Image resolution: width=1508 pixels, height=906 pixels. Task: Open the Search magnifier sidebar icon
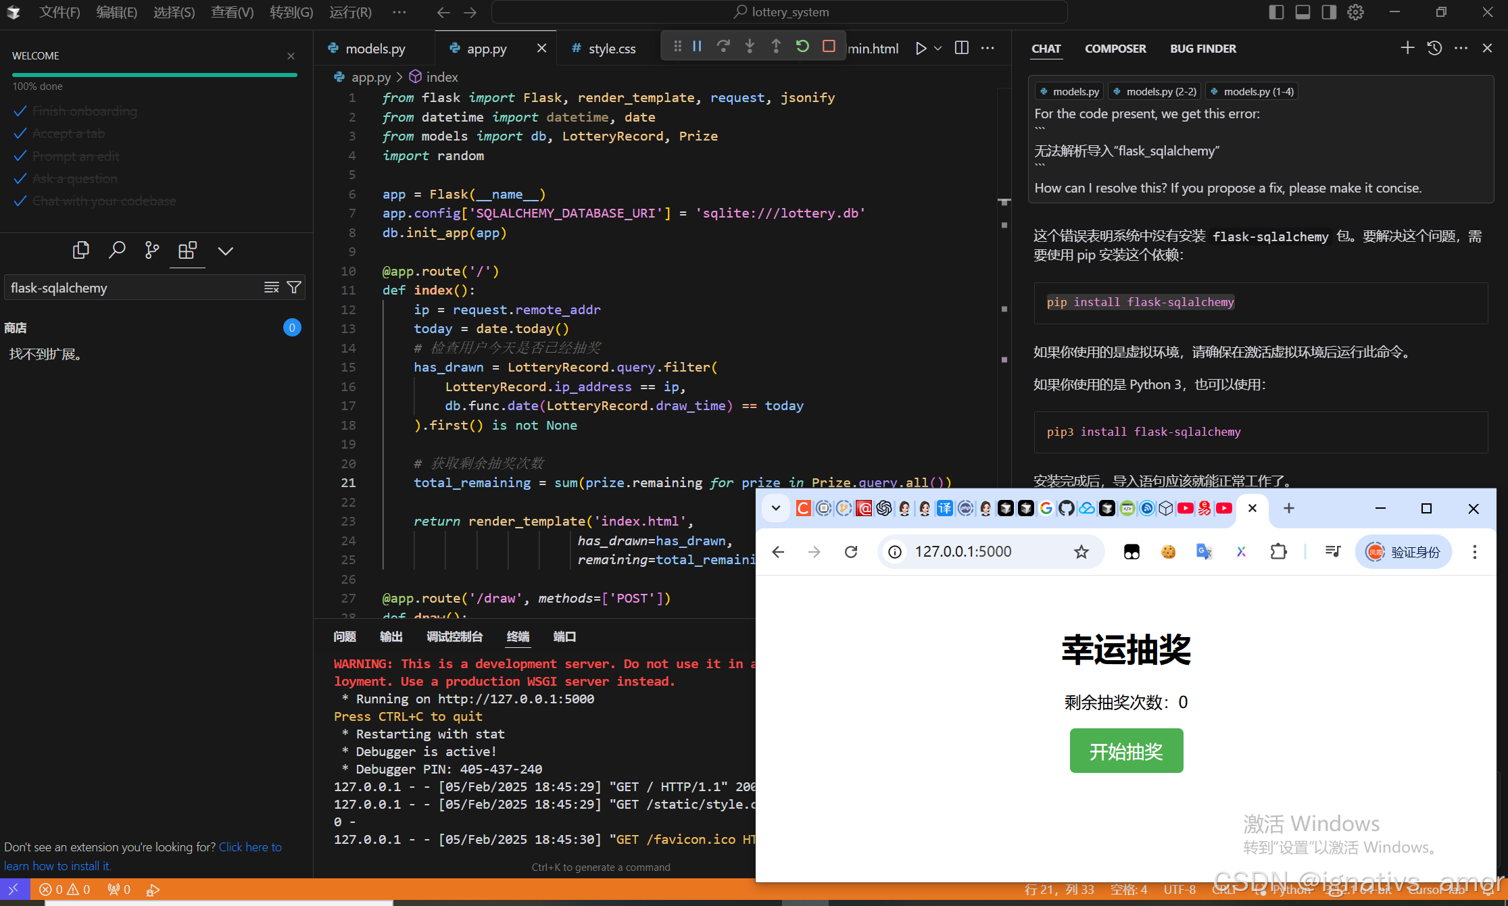117,251
